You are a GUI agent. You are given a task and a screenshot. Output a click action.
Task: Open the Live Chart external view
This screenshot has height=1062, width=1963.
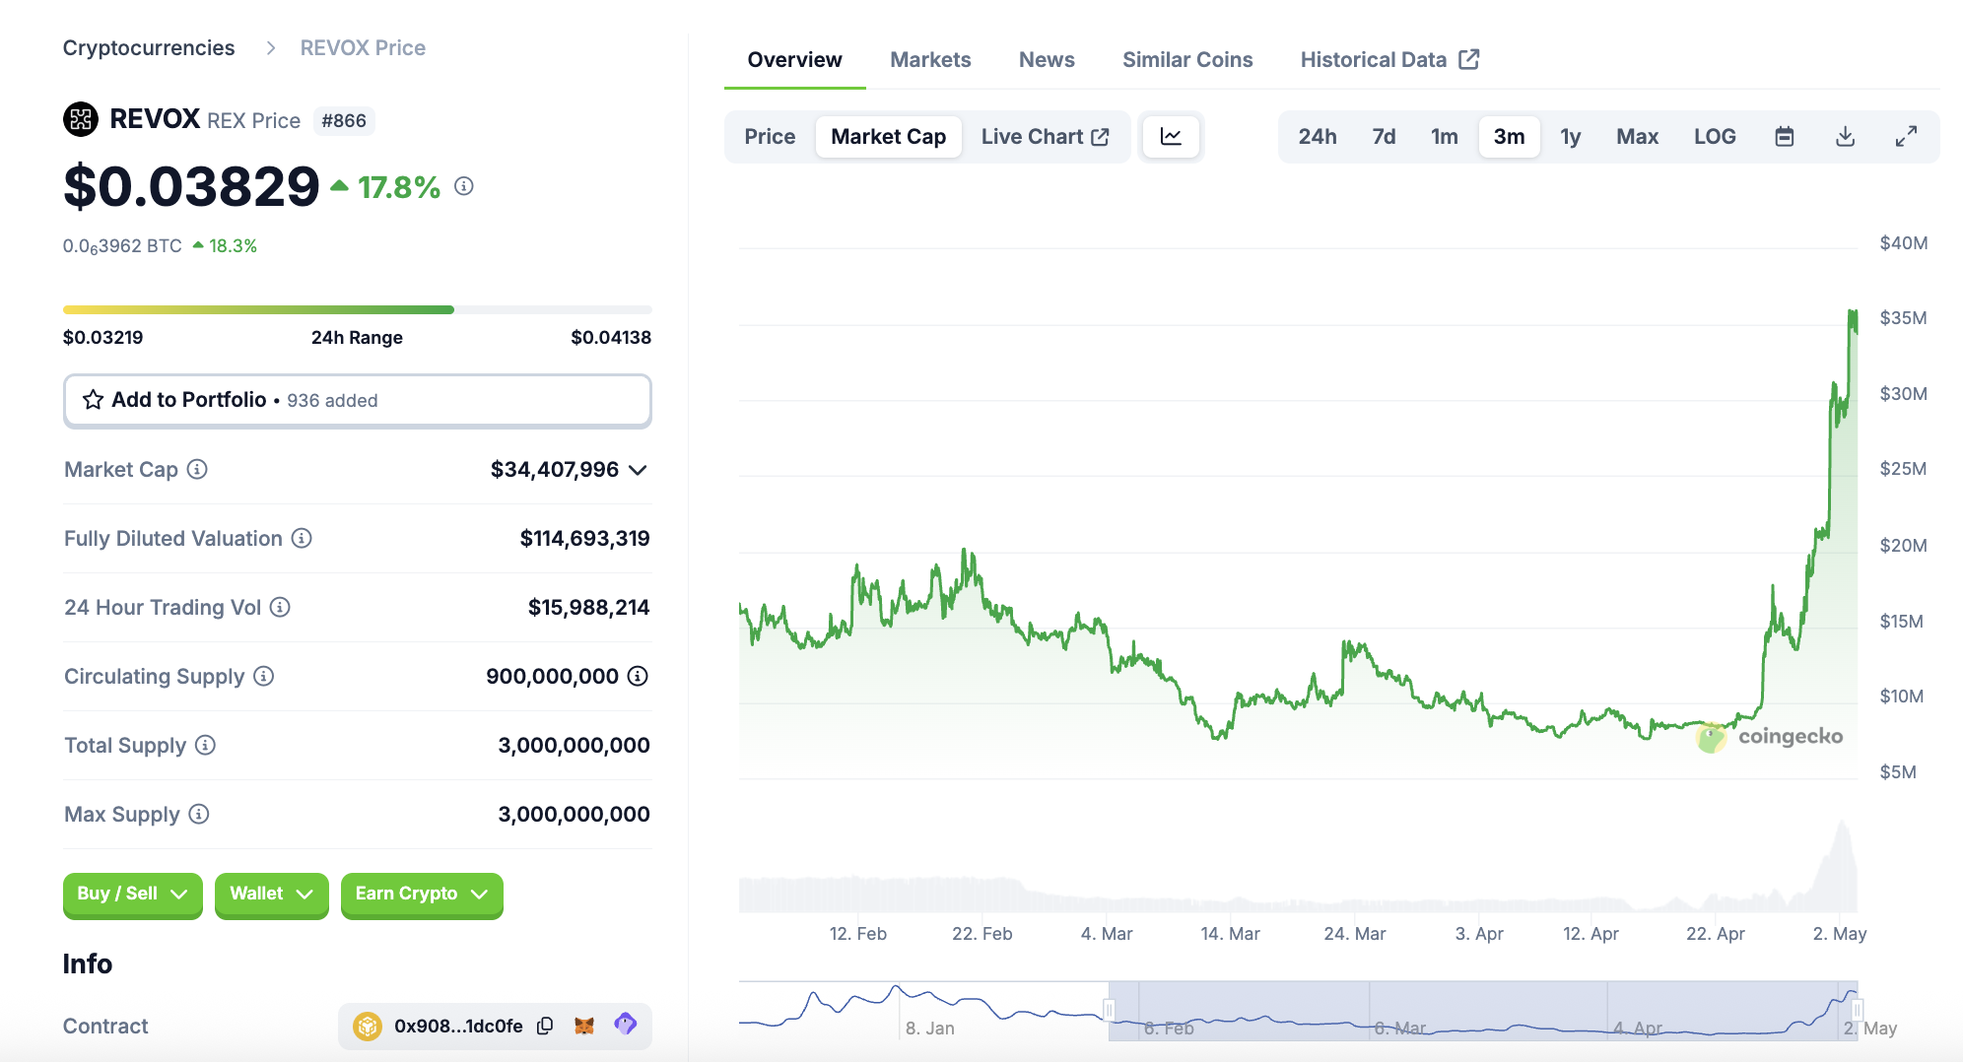(x=1045, y=137)
